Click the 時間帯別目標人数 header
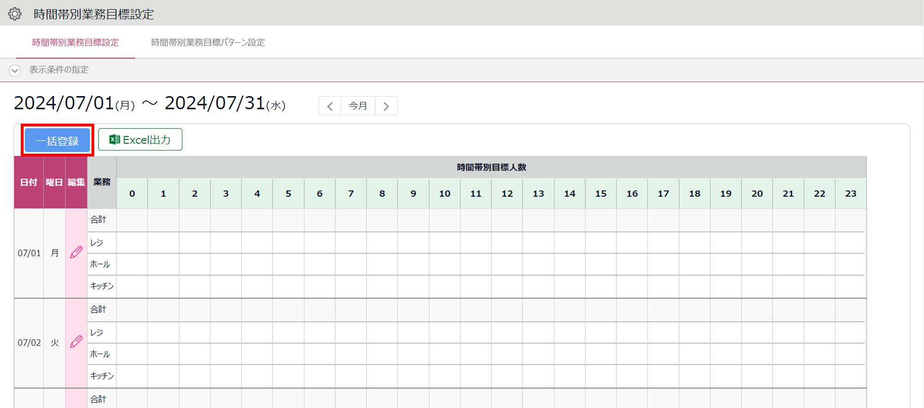This screenshot has height=408, width=924. click(x=492, y=167)
